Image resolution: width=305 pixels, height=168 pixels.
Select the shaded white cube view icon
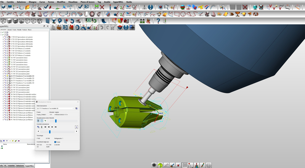coord(9,21)
